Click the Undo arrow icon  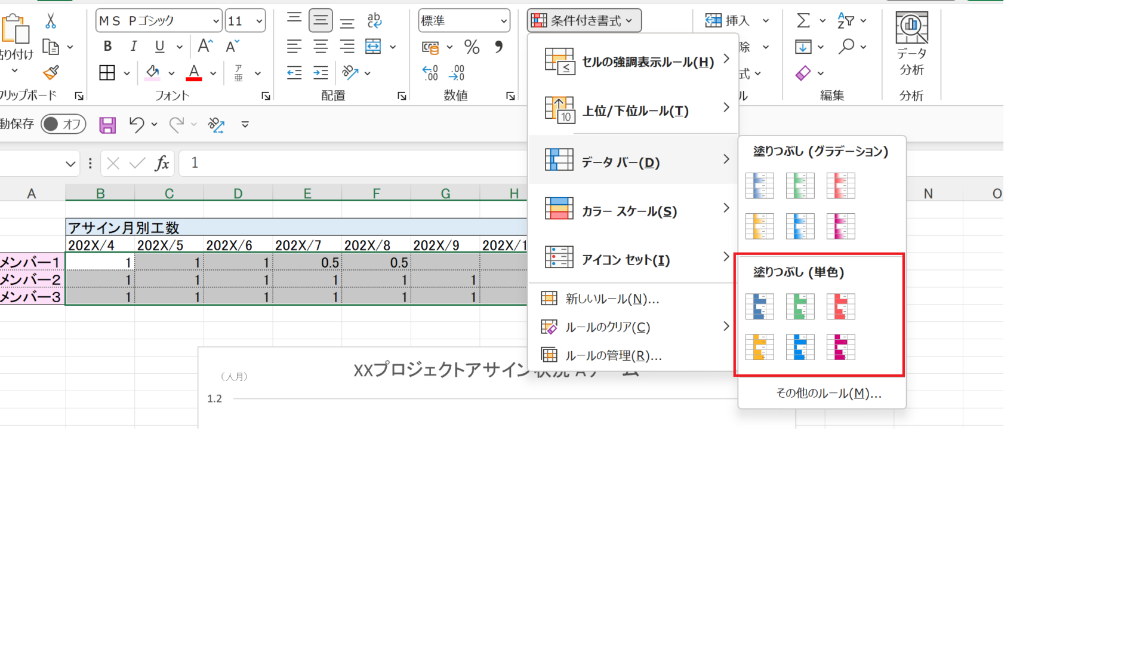[137, 124]
